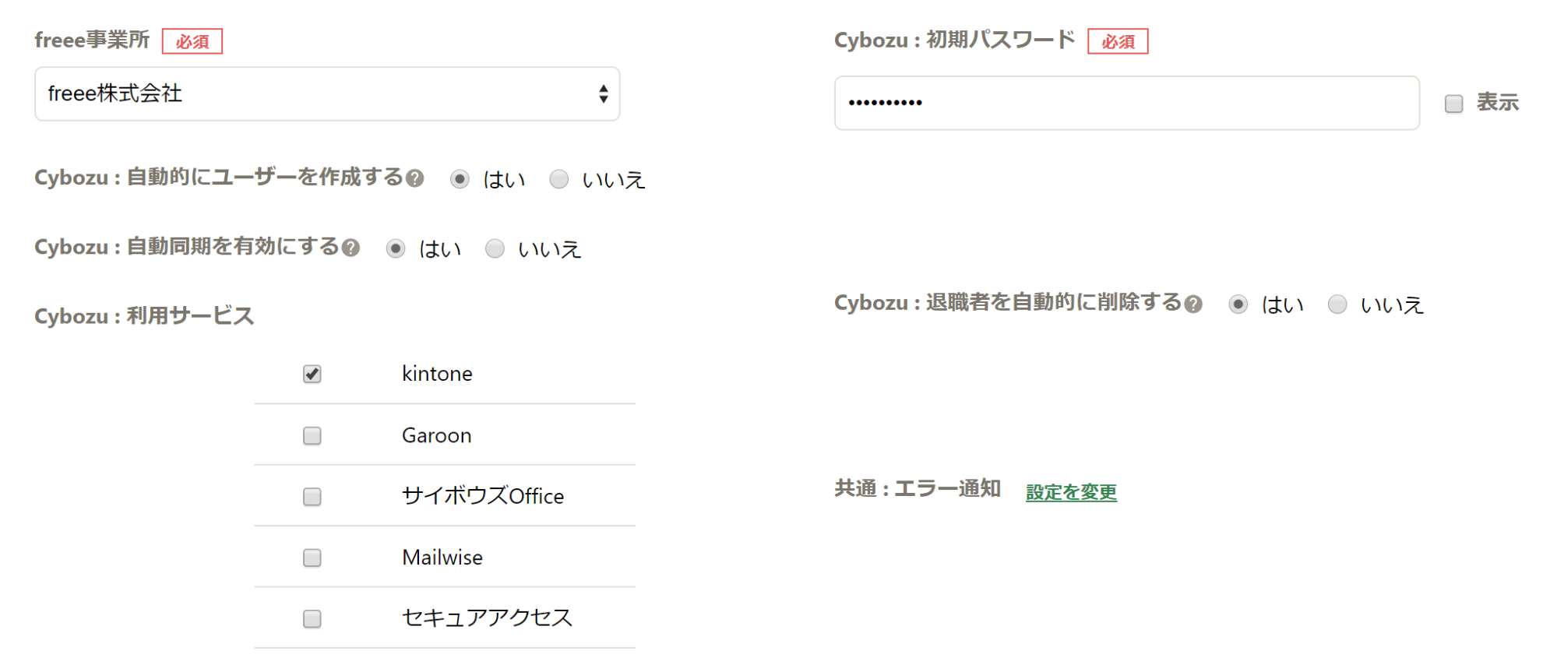Check the Garoon service checkbox

coord(311,435)
